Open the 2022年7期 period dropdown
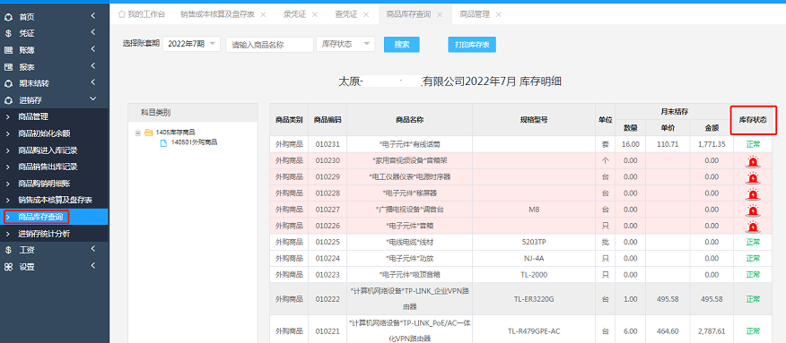 click(x=191, y=44)
